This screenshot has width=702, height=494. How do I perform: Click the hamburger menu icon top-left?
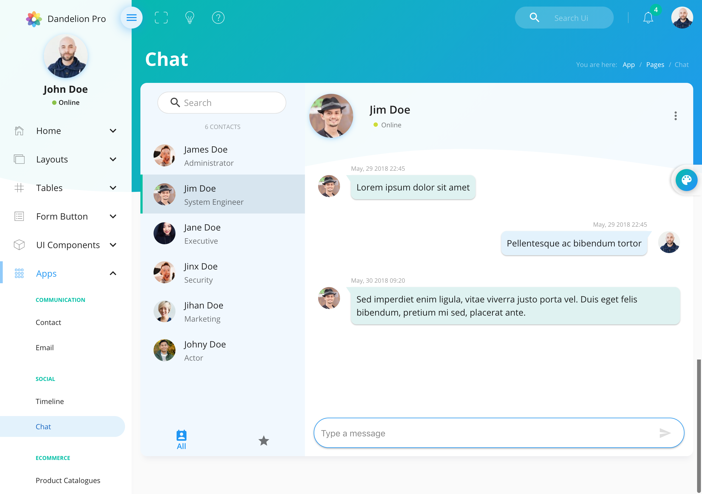[x=131, y=18]
